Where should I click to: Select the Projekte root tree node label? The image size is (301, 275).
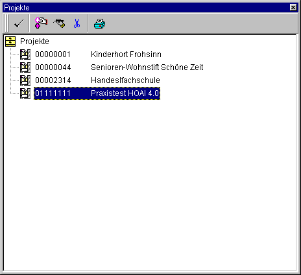[x=34, y=42]
